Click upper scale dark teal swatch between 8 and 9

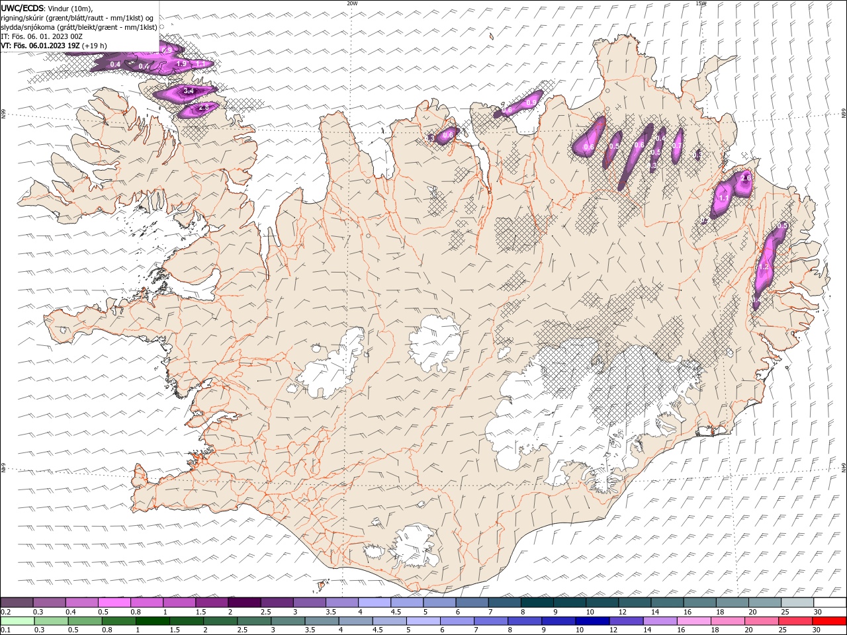click(537, 602)
